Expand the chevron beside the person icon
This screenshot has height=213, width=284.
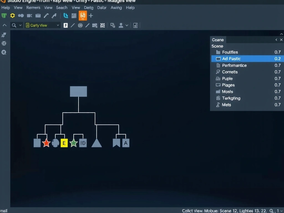pyautogui.click(x=126, y=25)
